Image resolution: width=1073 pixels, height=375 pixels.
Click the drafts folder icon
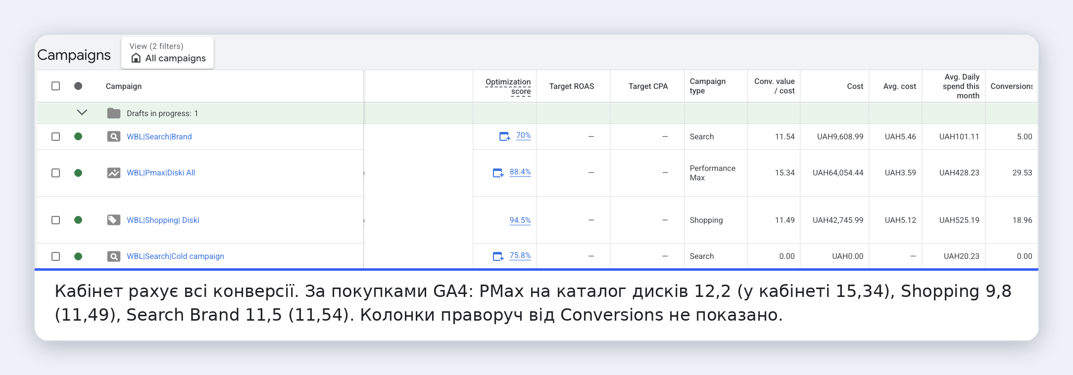pyautogui.click(x=114, y=113)
